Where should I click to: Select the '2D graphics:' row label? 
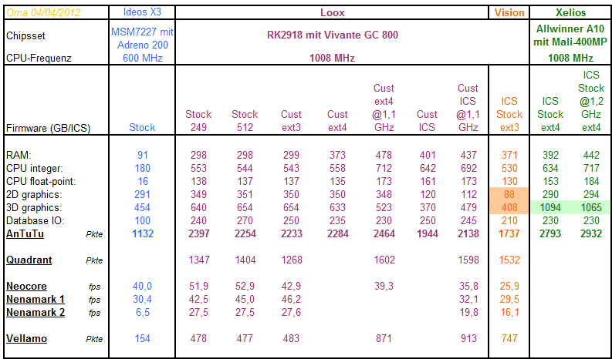(34, 194)
